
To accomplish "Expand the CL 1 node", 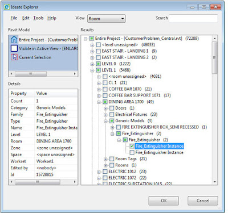I will pos(99,83).
